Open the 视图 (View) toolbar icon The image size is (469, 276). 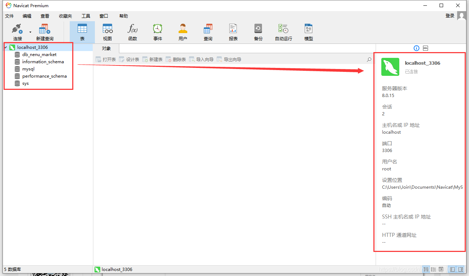pyautogui.click(x=107, y=29)
